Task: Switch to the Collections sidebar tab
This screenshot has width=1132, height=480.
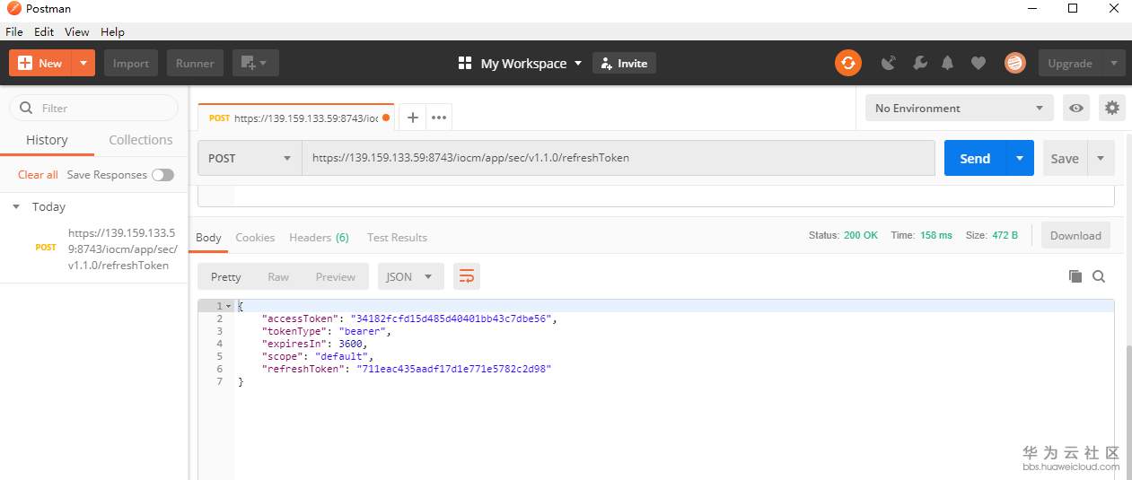Action: [x=141, y=140]
